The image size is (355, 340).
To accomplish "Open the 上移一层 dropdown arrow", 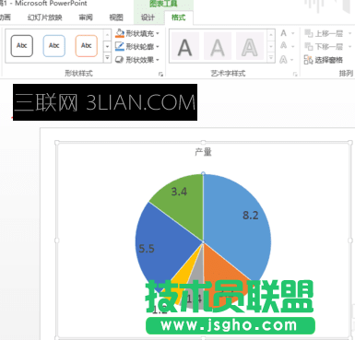I will coord(349,33).
